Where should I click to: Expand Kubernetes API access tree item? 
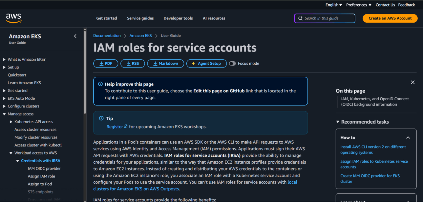point(11,122)
